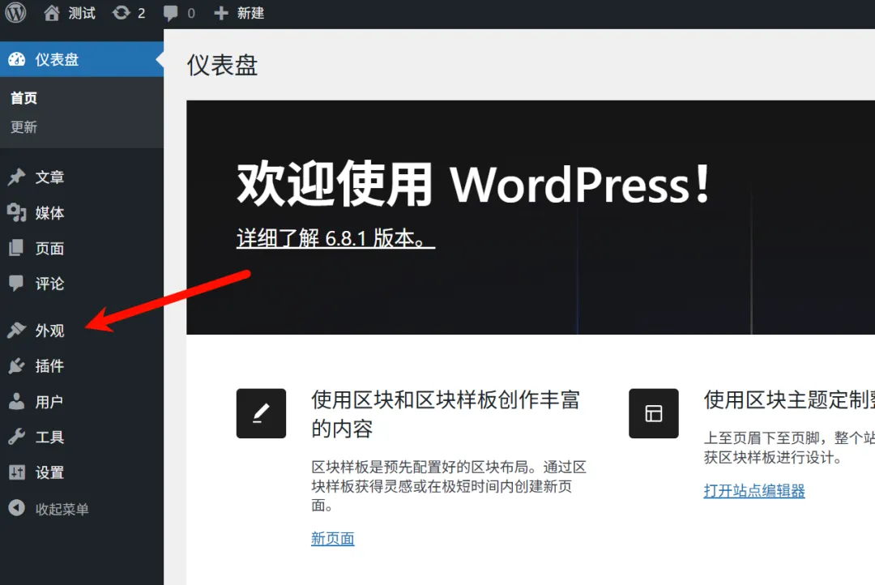Click the person icon beside 用户

pyautogui.click(x=17, y=401)
